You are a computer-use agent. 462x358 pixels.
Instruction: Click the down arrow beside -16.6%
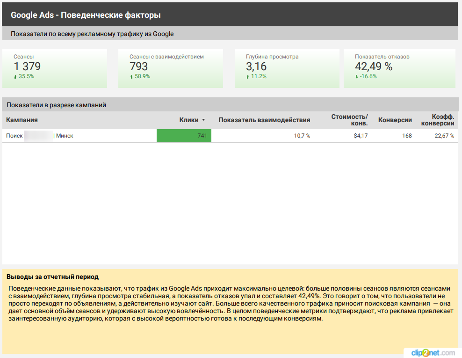(x=357, y=76)
